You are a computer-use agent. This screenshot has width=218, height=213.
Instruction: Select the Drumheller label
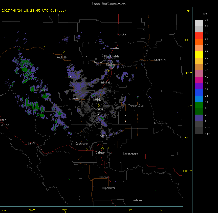point(161,123)
